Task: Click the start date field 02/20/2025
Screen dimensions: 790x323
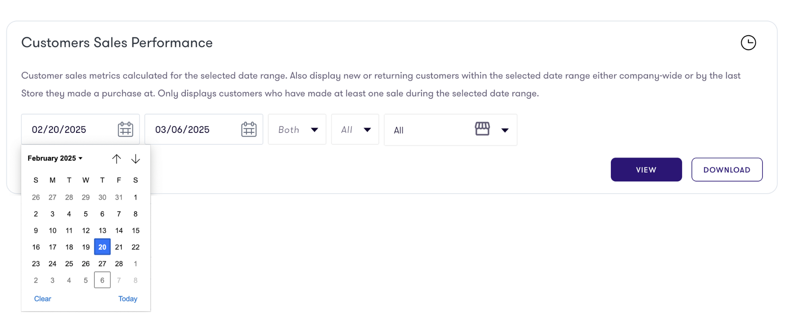Action: (x=80, y=129)
